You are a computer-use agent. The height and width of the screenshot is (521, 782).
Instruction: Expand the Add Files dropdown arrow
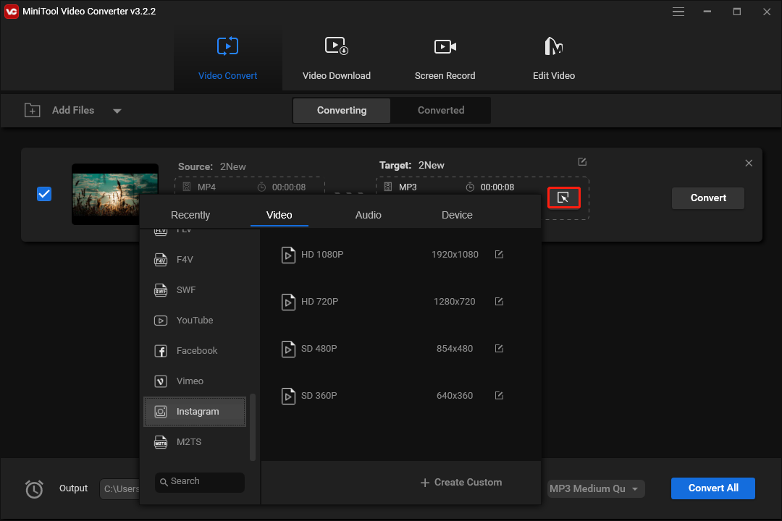coord(117,110)
